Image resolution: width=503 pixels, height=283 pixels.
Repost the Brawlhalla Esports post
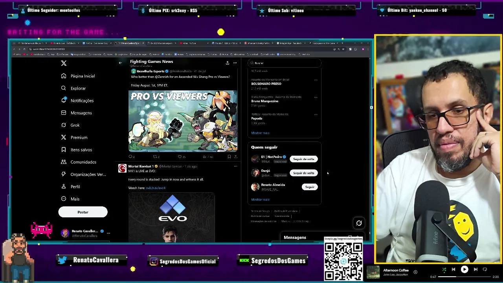point(156,157)
